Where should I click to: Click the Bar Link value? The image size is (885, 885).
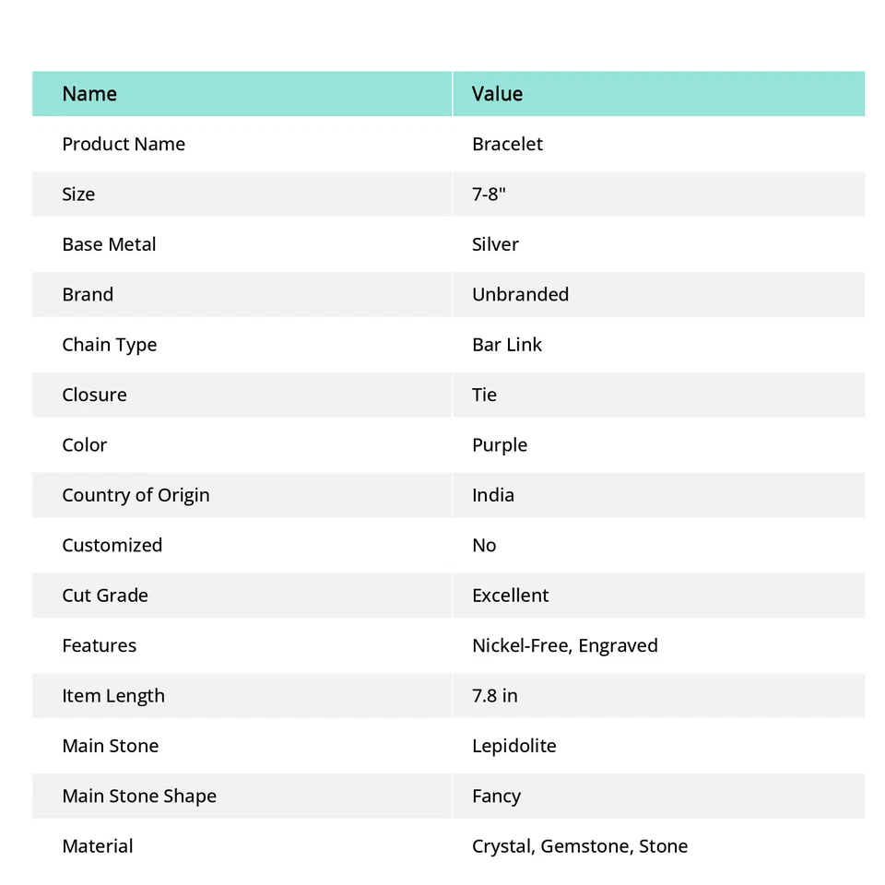507,345
